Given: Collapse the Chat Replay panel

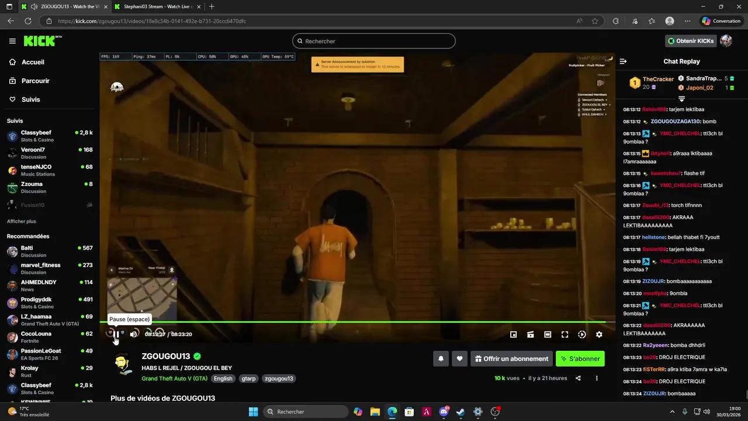Looking at the screenshot, I should tap(623, 61).
